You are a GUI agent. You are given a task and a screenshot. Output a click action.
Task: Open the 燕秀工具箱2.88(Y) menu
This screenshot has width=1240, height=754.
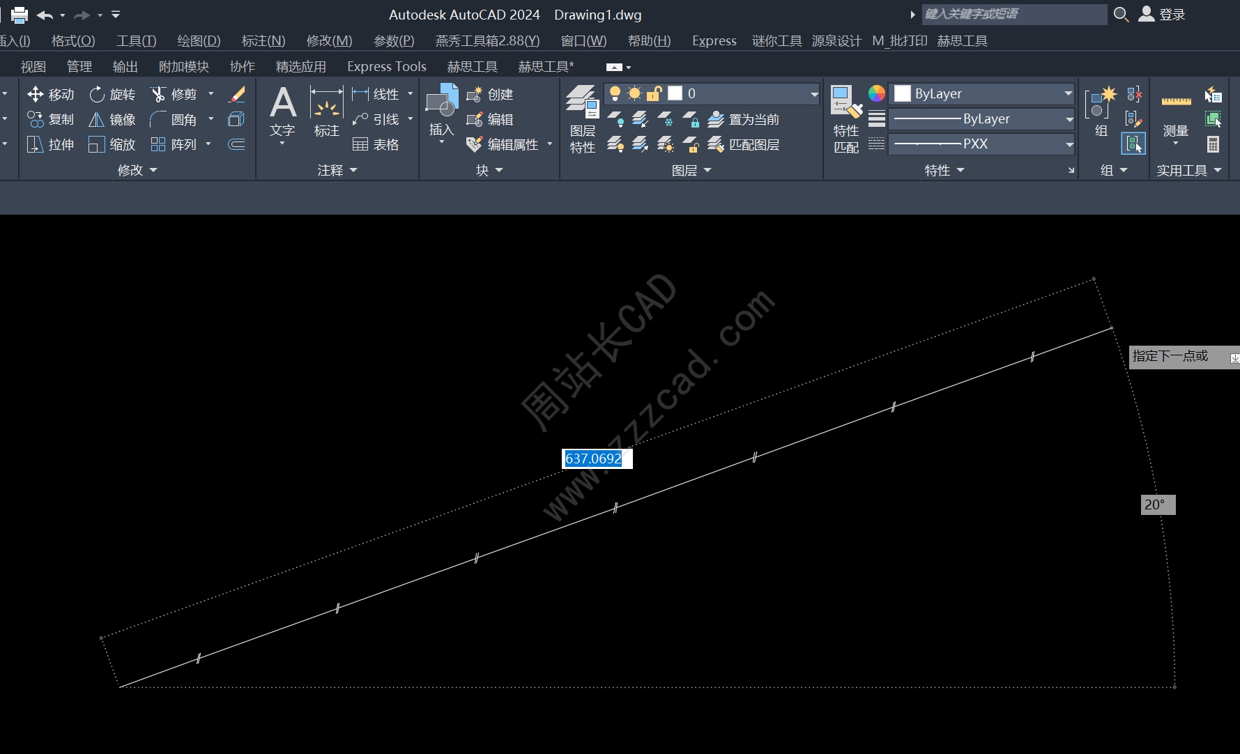coord(487,40)
